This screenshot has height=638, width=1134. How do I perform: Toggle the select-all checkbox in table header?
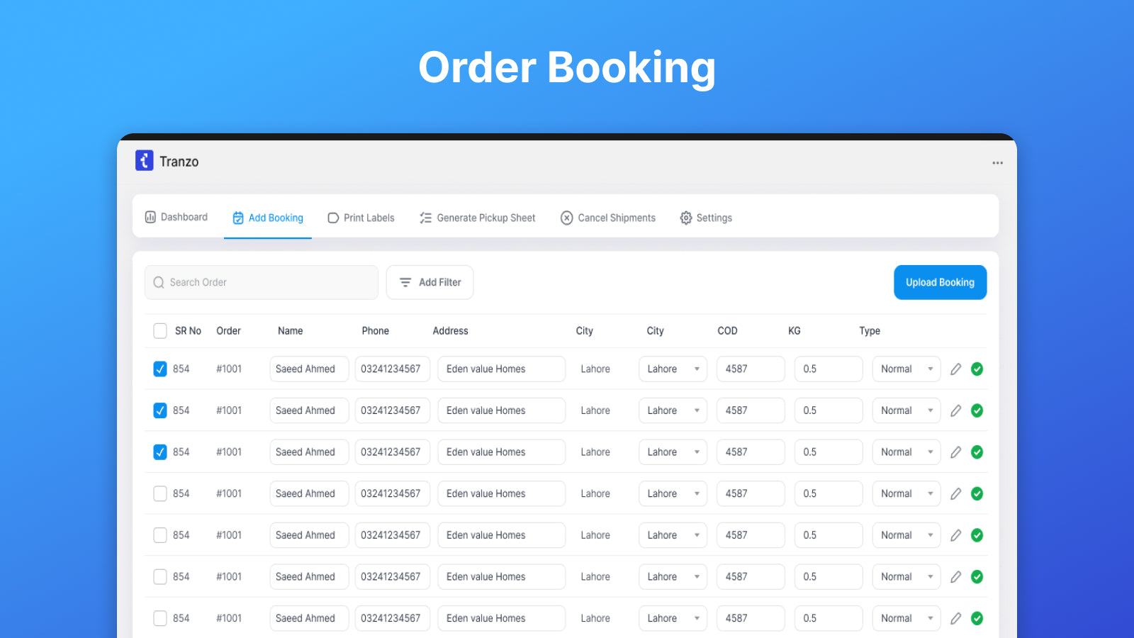coord(160,331)
